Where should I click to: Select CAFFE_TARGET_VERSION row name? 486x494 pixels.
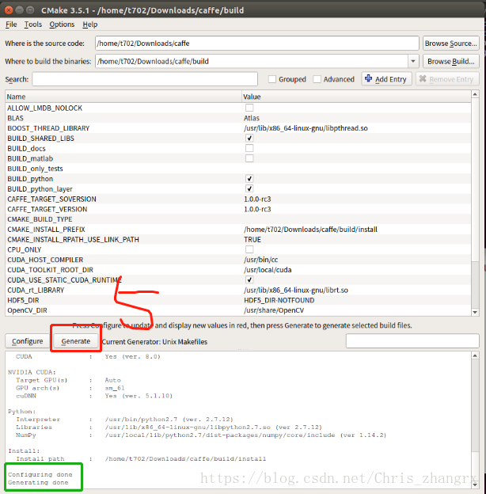pos(47,209)
